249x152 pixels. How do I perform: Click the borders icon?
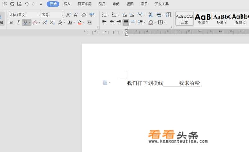(161, 22)
